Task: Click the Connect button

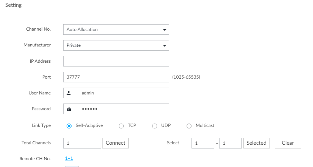Action: click(115, 143)
